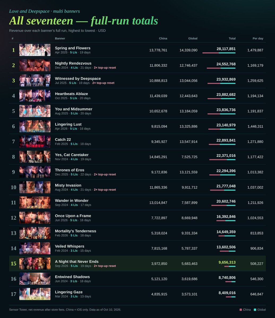Select the Catch 22 banner thumbnail

[35, 142]
